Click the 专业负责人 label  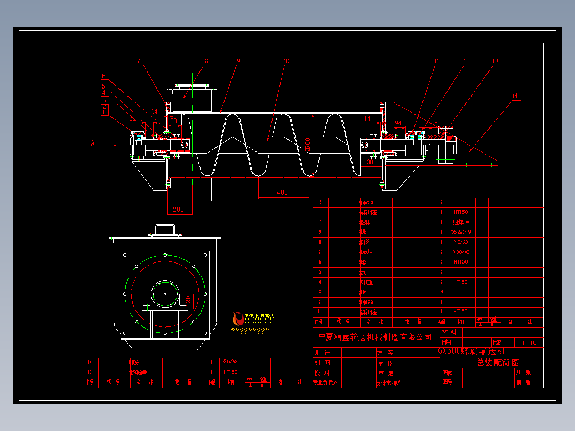(x=325, y=382)
